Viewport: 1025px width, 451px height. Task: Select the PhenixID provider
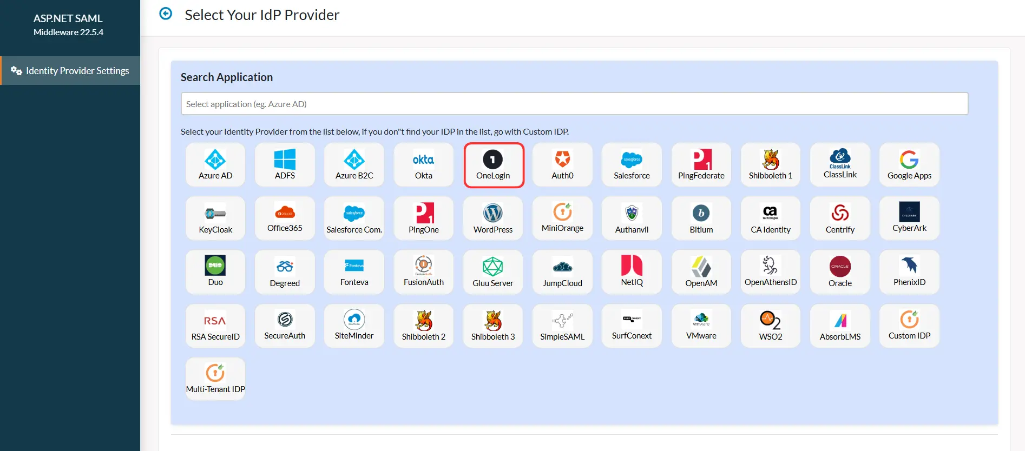point(909,272)
